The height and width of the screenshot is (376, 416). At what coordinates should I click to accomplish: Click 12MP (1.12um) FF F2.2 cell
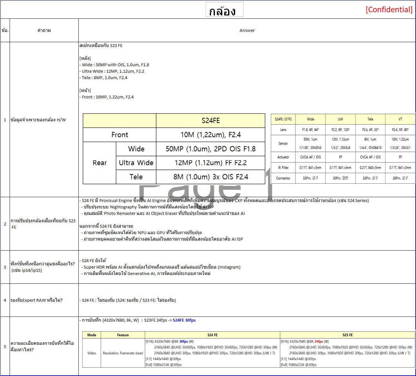pos(211,163)
